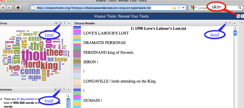Viewport: 244px width, 108px height.
Task: Open the Cirrus panel settings gear
Action: point(56,23)
